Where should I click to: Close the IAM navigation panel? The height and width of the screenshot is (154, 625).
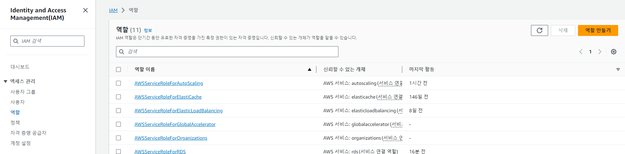click(x=85, y=10)
